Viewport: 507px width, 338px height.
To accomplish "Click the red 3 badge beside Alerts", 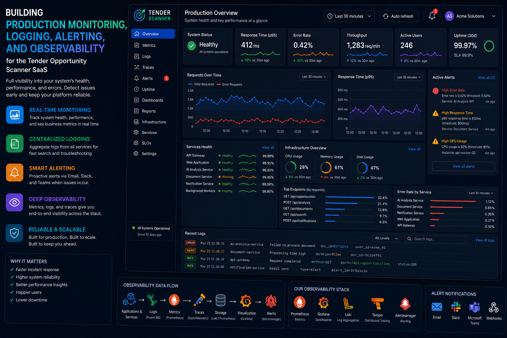I will point(166,78).
